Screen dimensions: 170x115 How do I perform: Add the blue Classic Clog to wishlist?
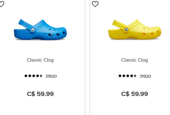(2, 4)
